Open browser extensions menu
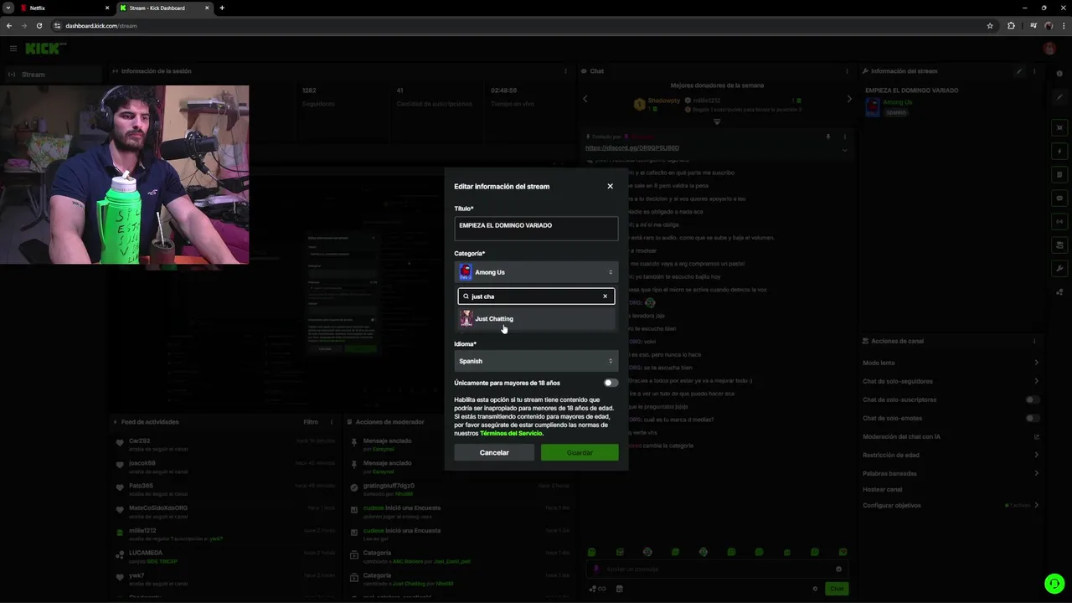 click(1011, 26)
